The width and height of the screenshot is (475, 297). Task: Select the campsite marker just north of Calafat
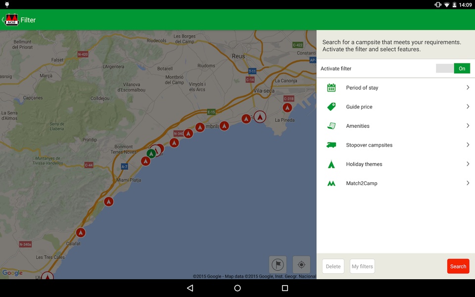[81, 233]
